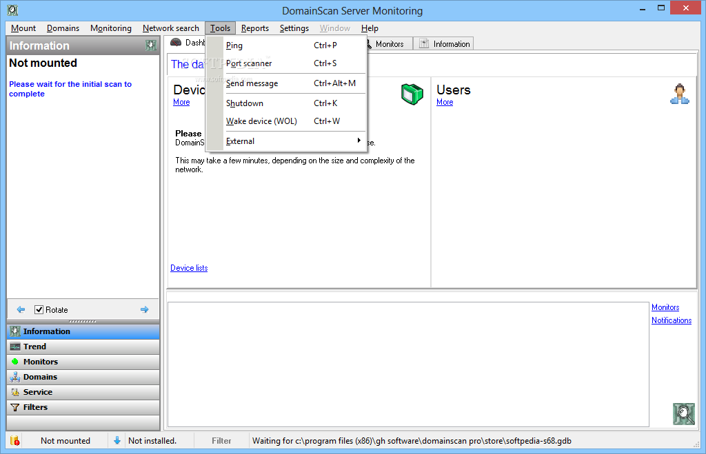The image size is (706, 454).
Task: Toggle the Rotate checkbox
Action: [39, 309]
